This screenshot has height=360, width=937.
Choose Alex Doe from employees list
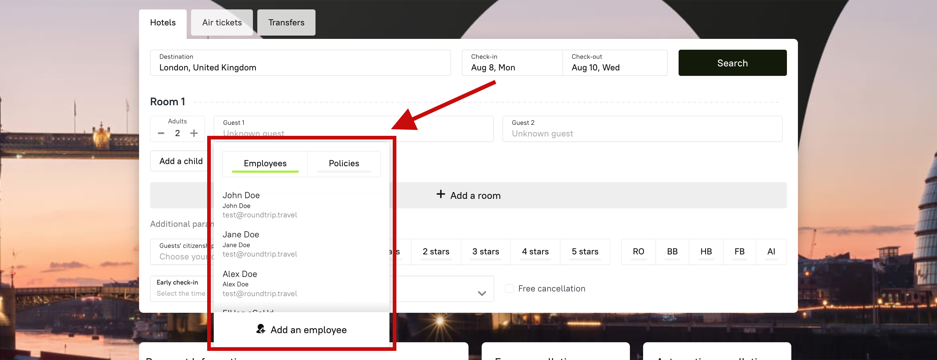click(260, 283)
